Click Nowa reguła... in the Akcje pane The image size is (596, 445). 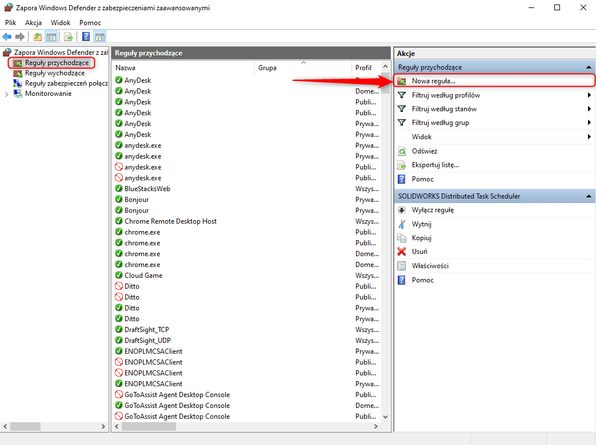click(494, 81)
